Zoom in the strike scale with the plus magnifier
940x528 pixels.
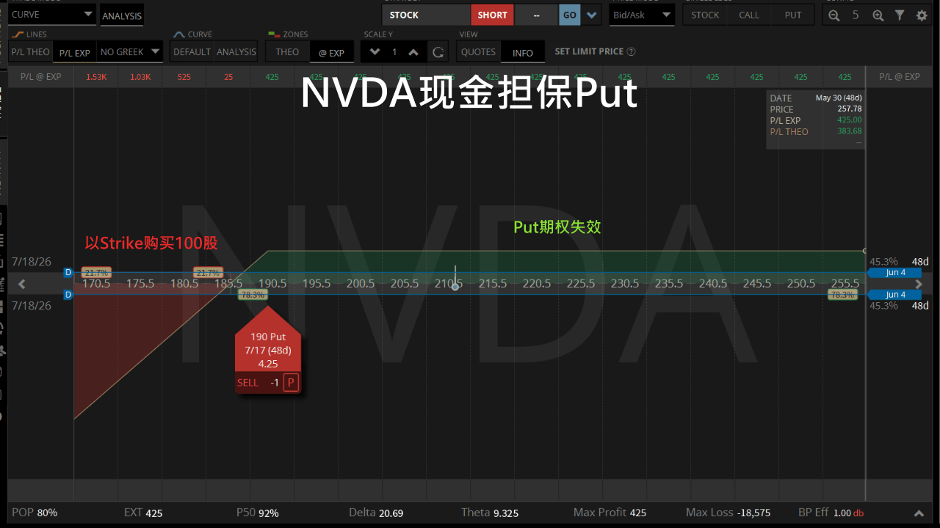point(878,15)
